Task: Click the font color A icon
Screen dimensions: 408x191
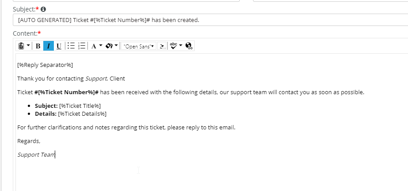Action: coord(94,46)
